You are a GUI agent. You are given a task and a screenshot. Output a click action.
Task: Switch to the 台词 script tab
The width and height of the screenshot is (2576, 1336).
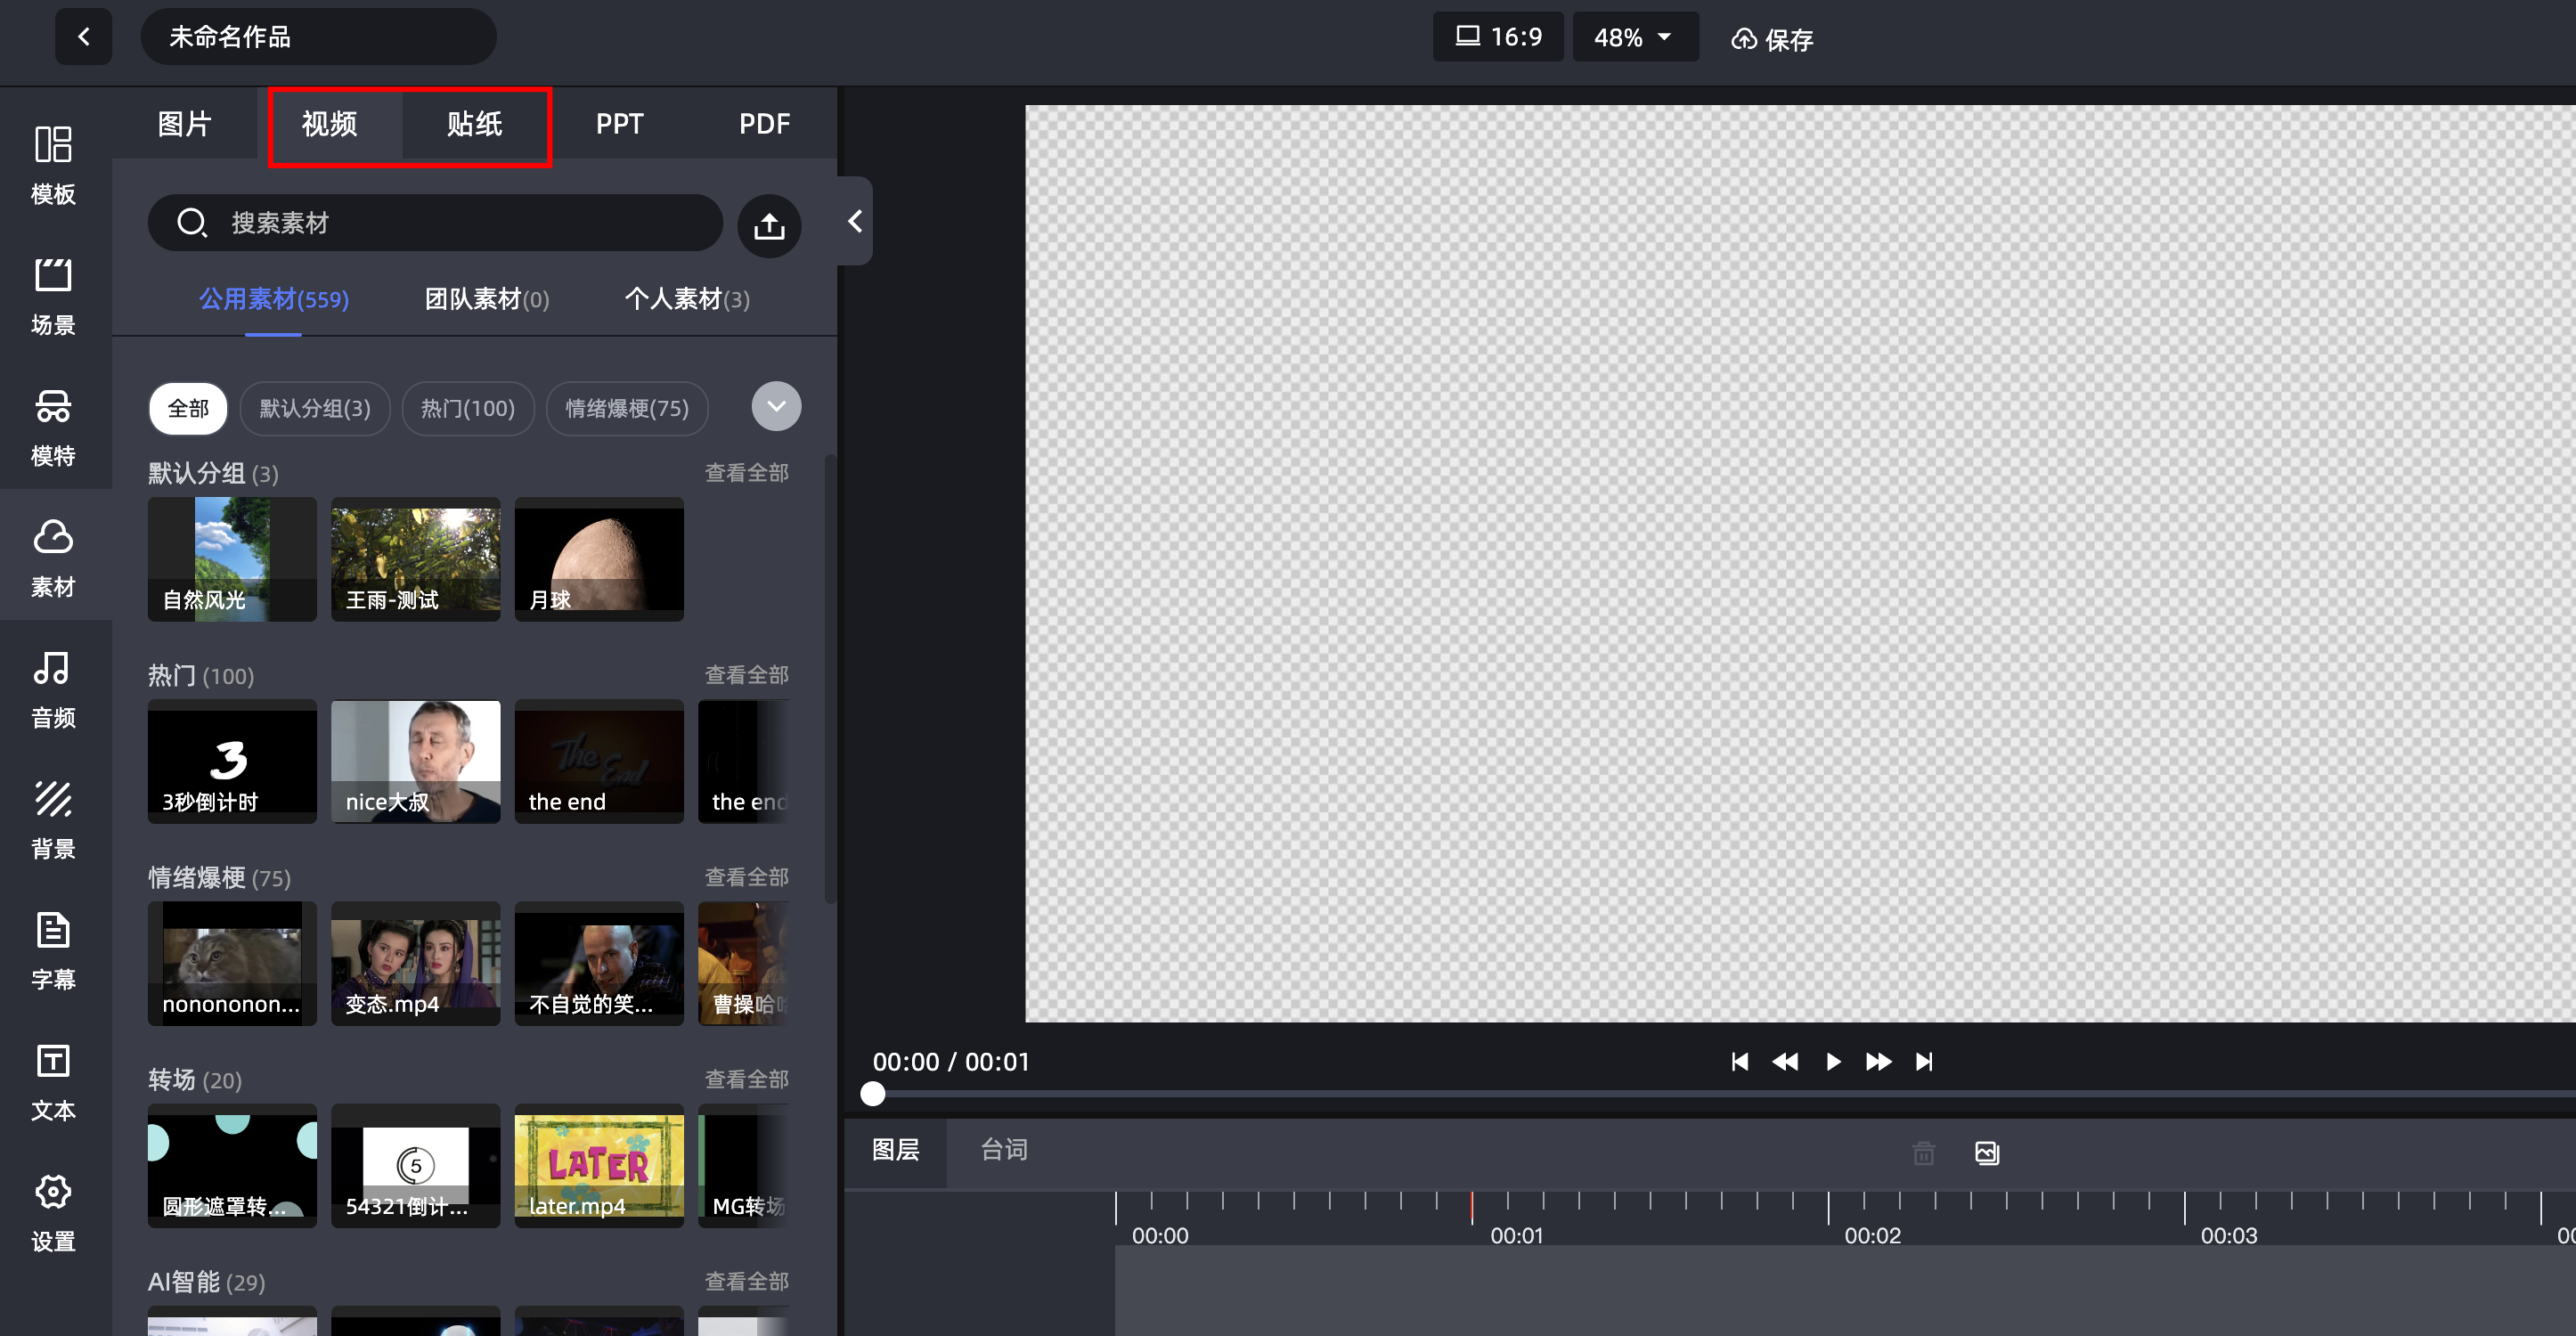tap(1004, 1151)
